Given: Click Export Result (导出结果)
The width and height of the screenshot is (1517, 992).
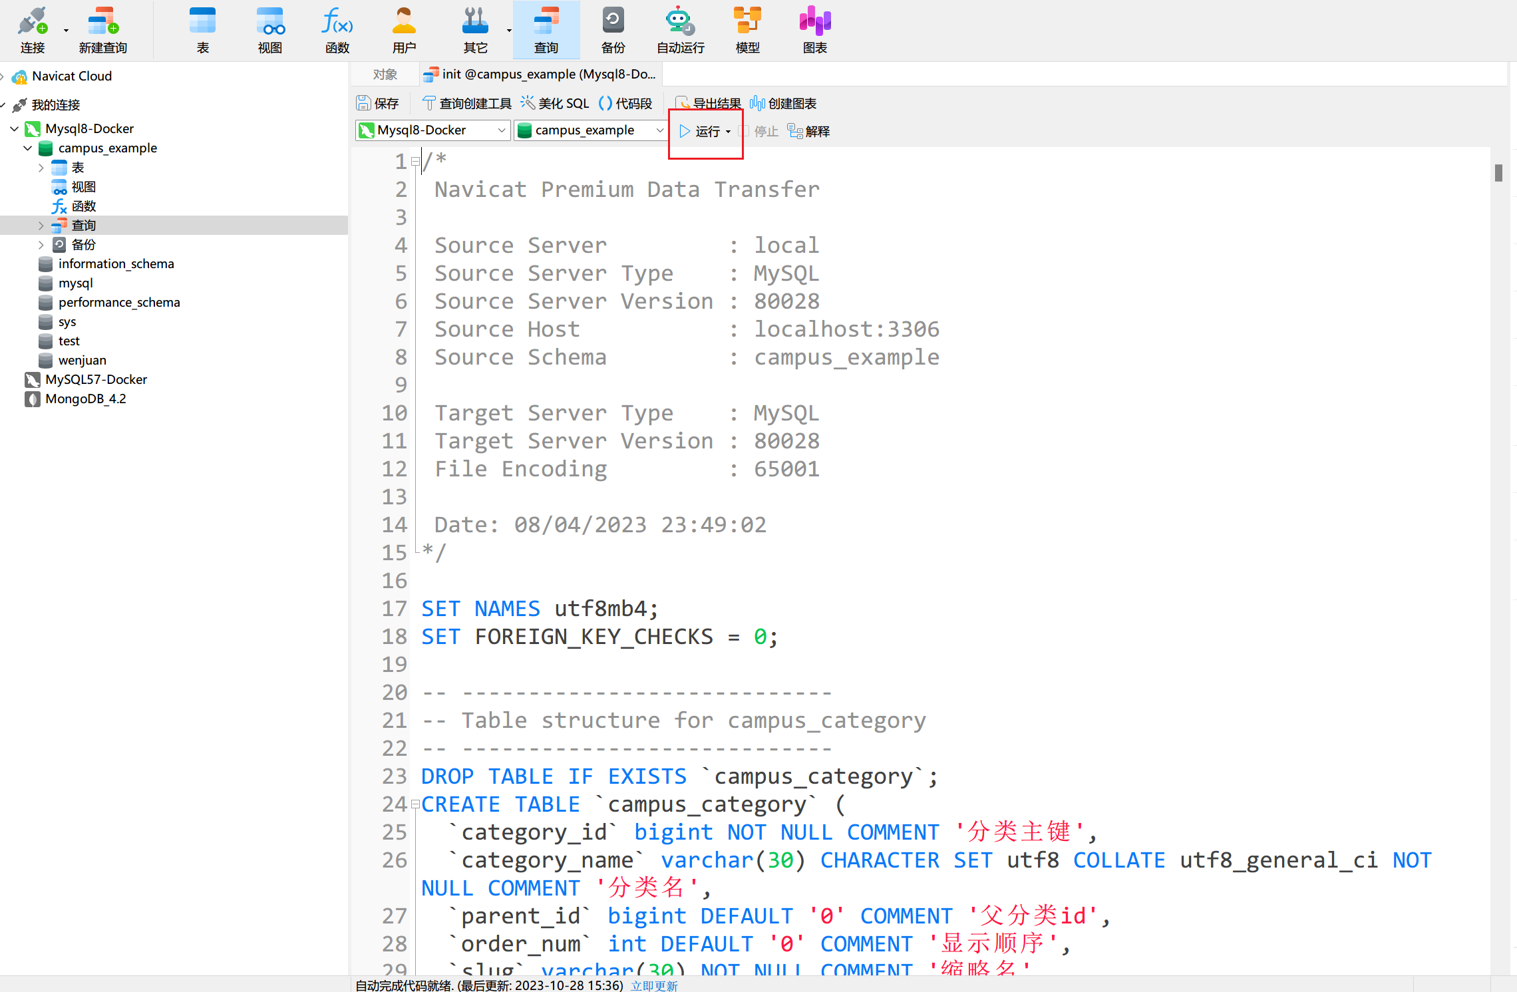Looking at the screenshot, I should pyautogui.click(x=708, y=103).
